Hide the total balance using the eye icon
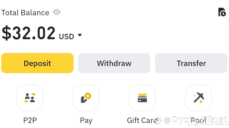This screenshot has height=128, width=229. click(57, 12)
